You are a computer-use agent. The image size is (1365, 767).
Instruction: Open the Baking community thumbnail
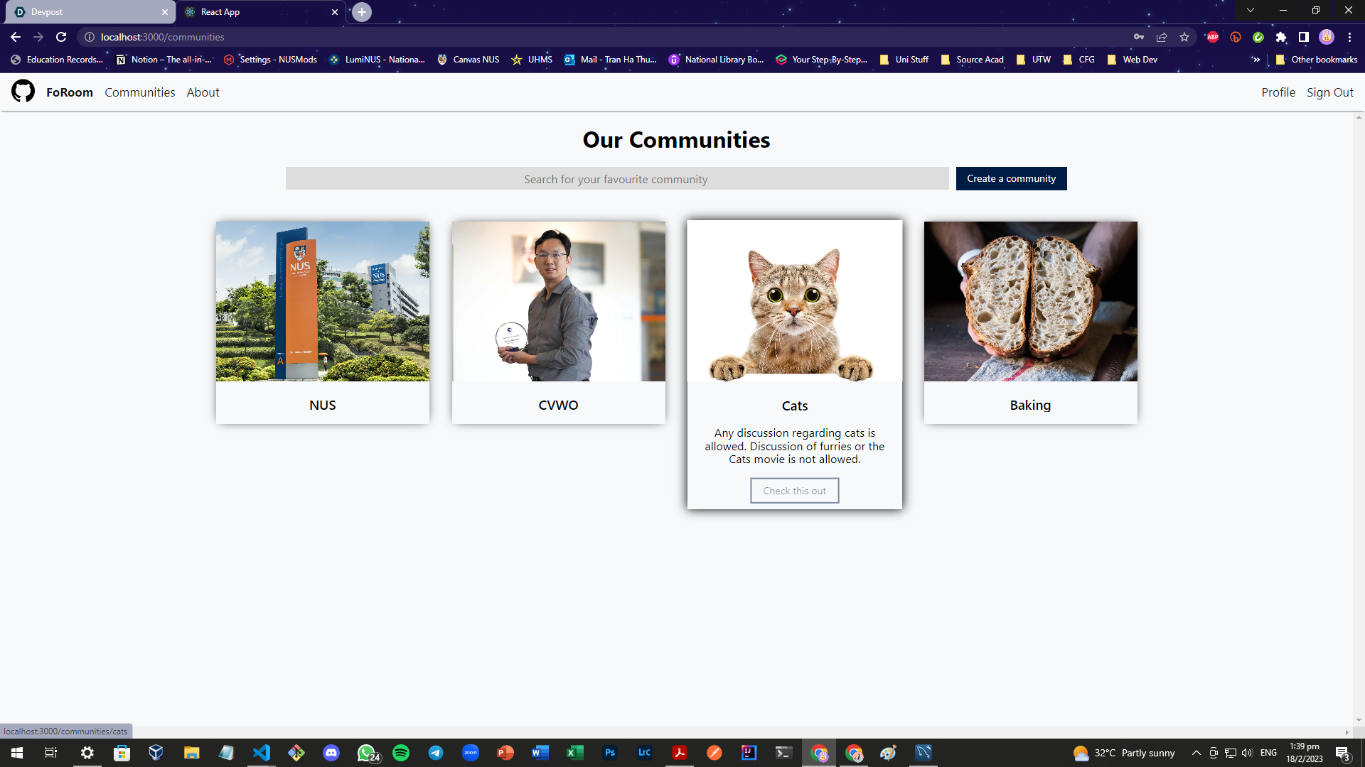[x=1030, y=301]
